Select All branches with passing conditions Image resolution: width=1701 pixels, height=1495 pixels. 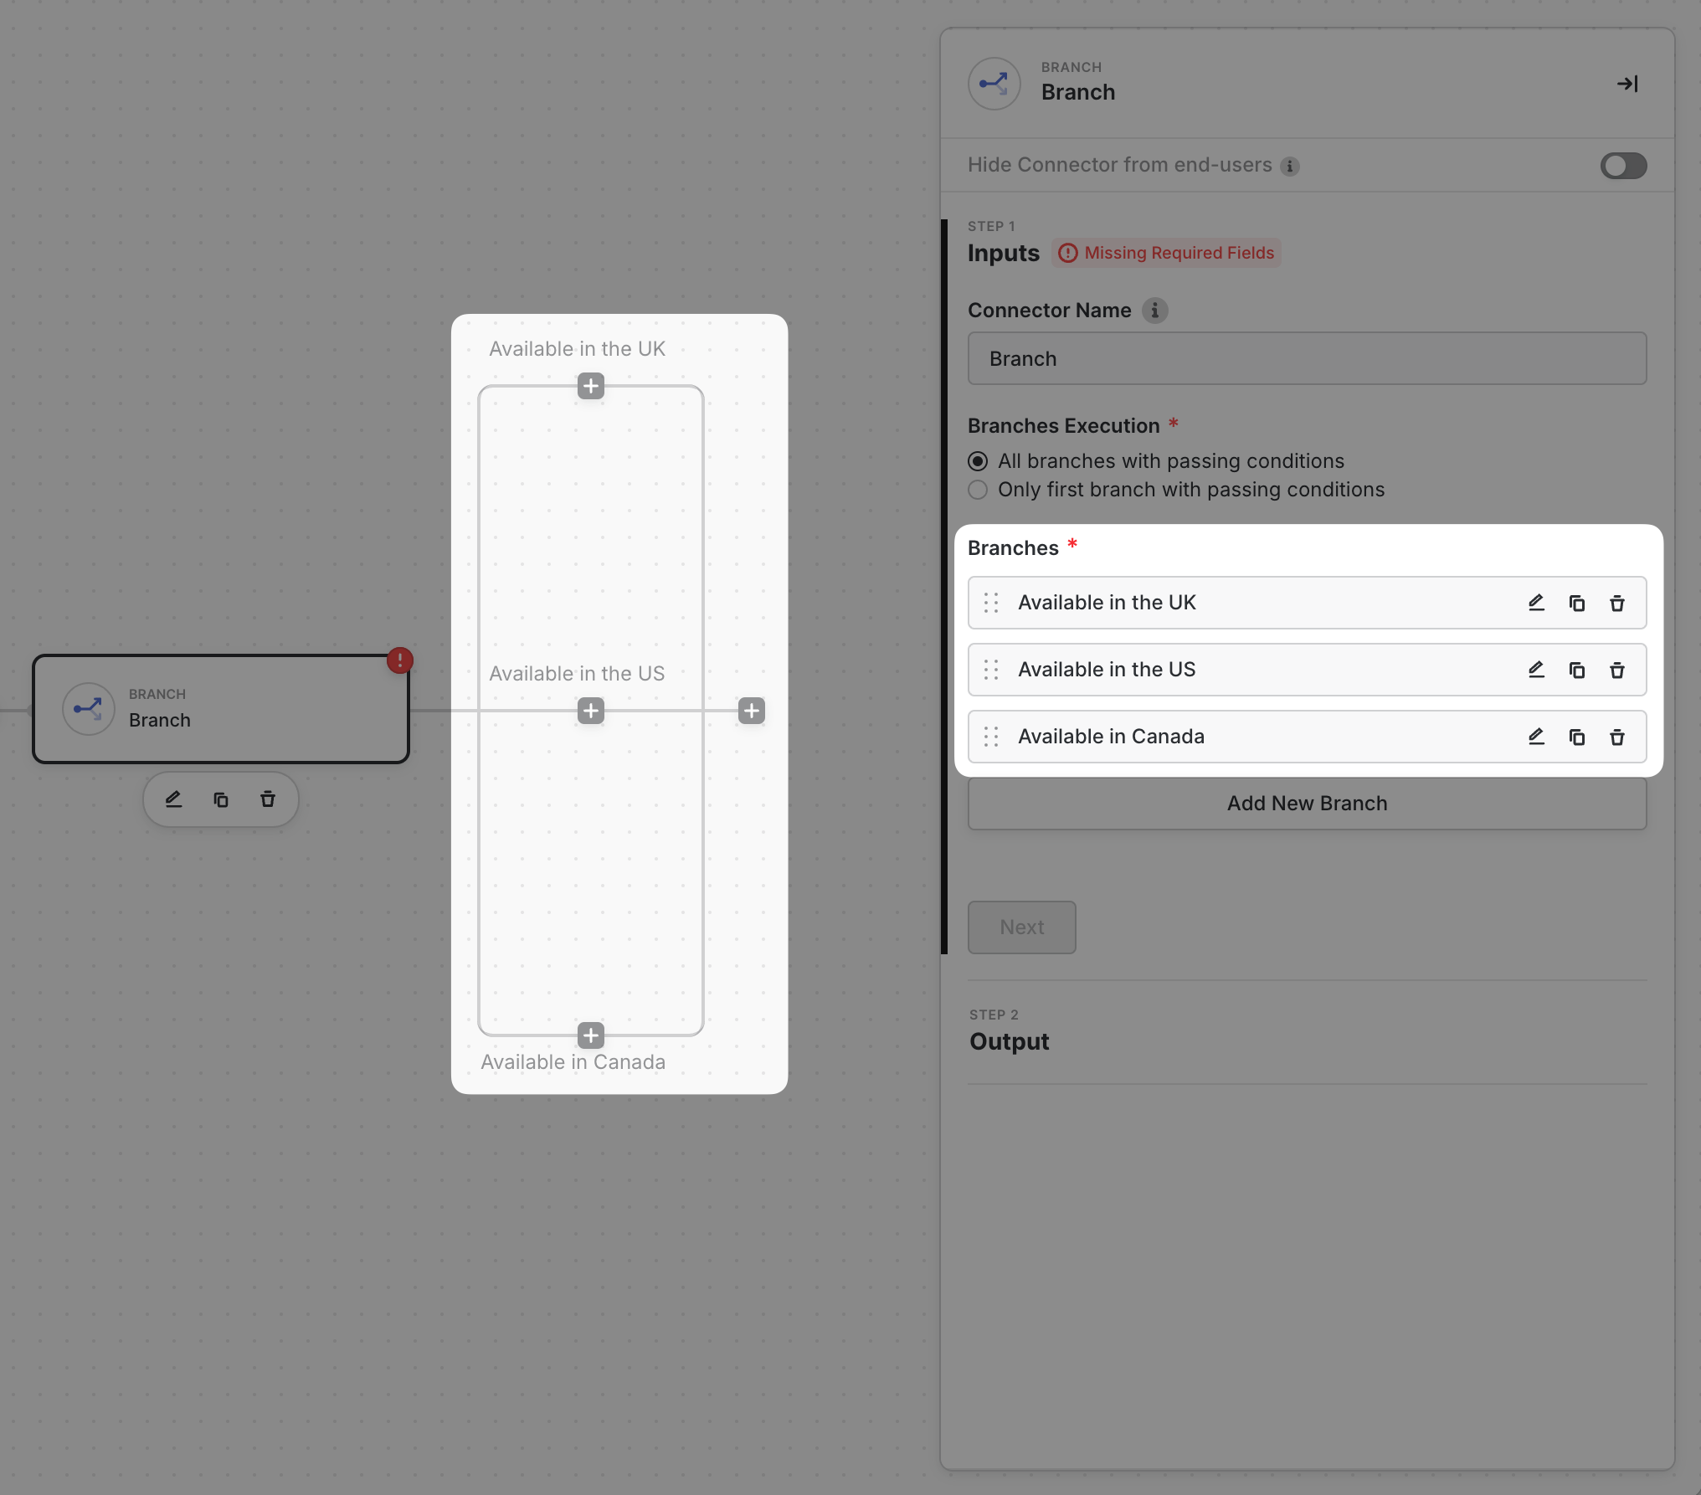tap(978, 461)
